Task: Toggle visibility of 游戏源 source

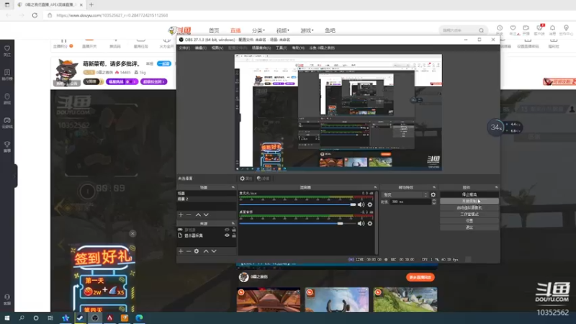Action: (227, 230)
